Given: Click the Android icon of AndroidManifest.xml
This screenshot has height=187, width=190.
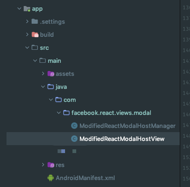Looking at the screenshot, I should 51,178.
